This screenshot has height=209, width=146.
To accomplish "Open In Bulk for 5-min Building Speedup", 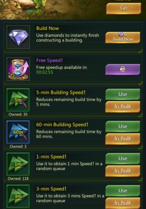I will coord(123,107).
